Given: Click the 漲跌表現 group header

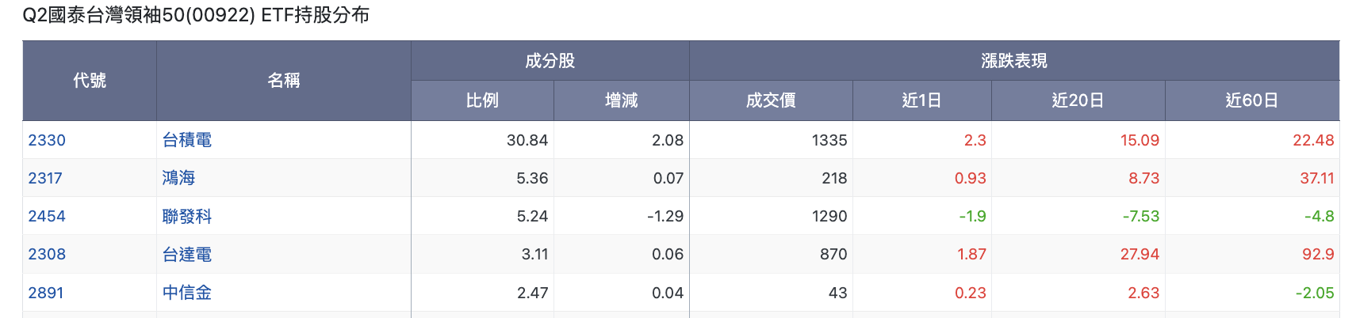Looking at the screenshot, I should [x=1014, y=61].
